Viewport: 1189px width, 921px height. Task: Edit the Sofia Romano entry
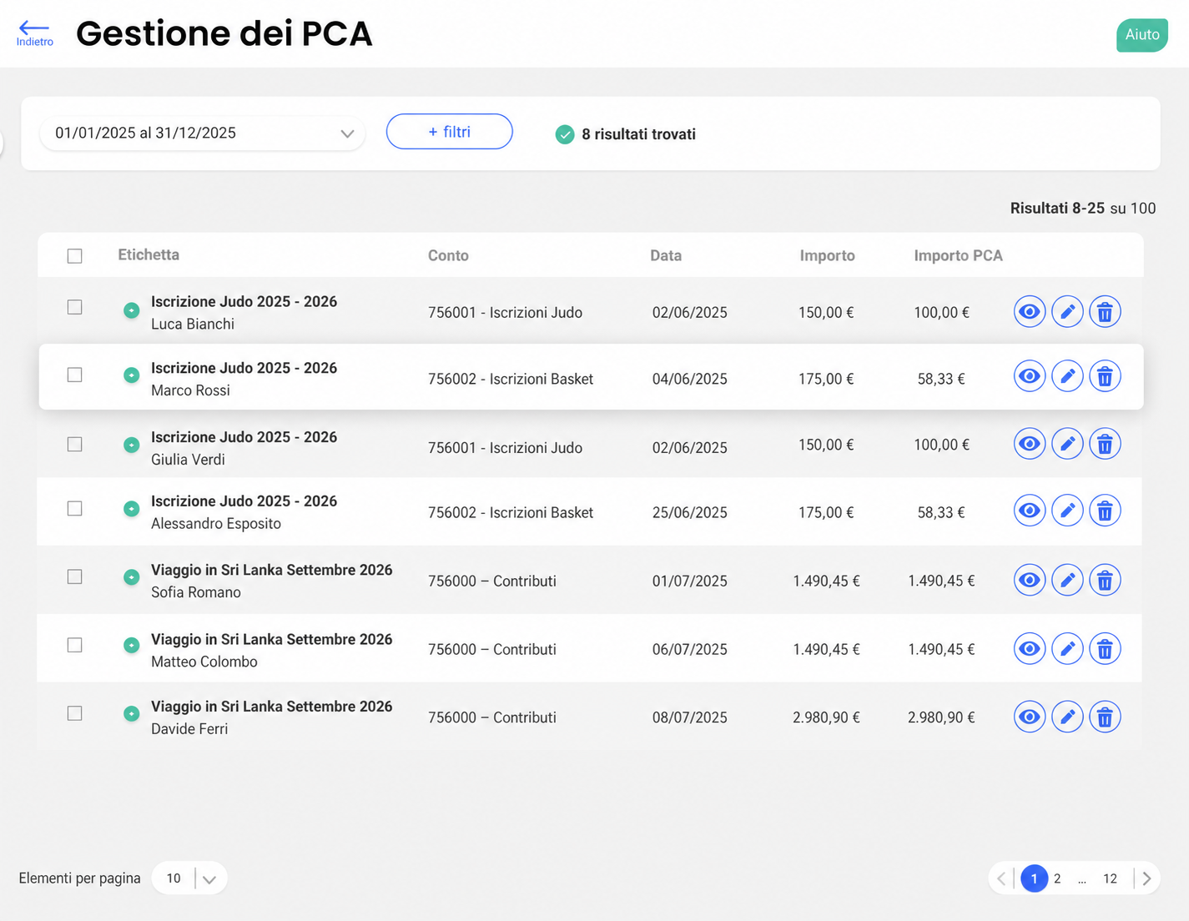pos(1067,579)
